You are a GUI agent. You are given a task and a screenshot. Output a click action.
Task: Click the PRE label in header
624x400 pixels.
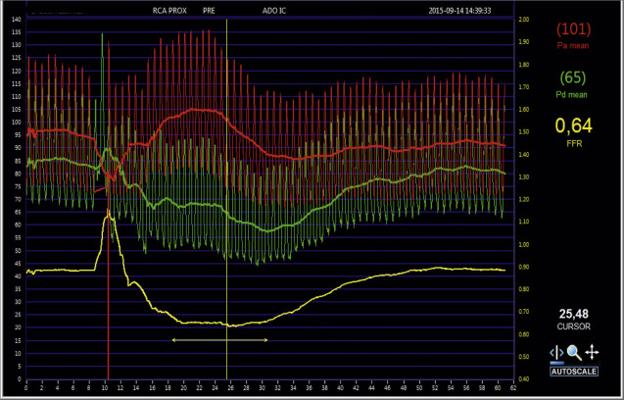[209, 11]
